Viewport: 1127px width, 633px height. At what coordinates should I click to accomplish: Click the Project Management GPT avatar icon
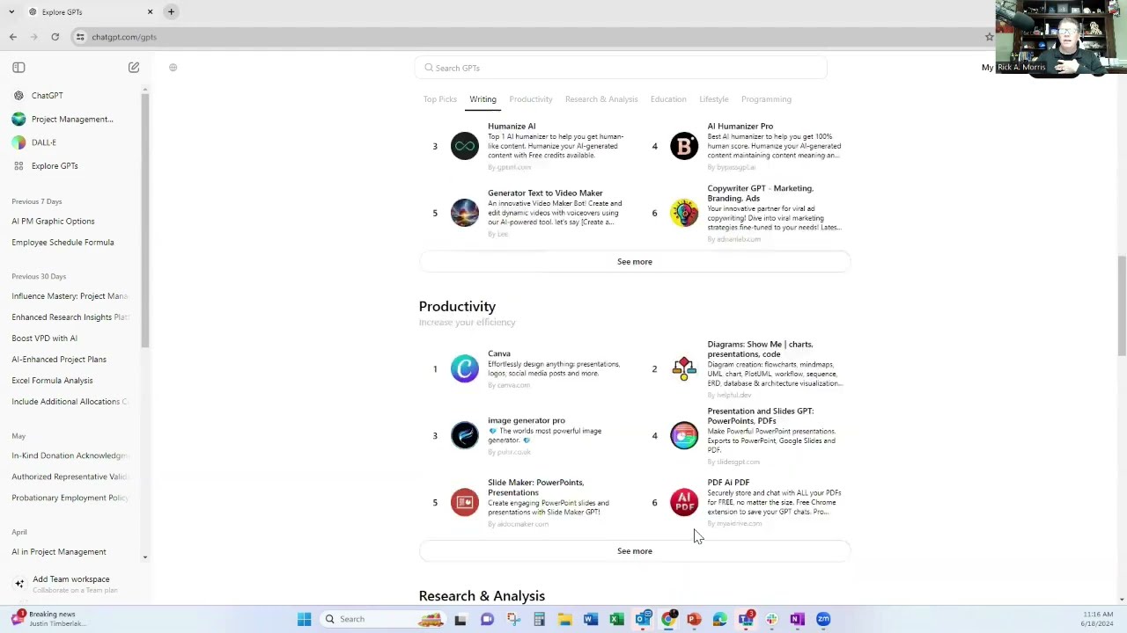click(x=18, y=119)
